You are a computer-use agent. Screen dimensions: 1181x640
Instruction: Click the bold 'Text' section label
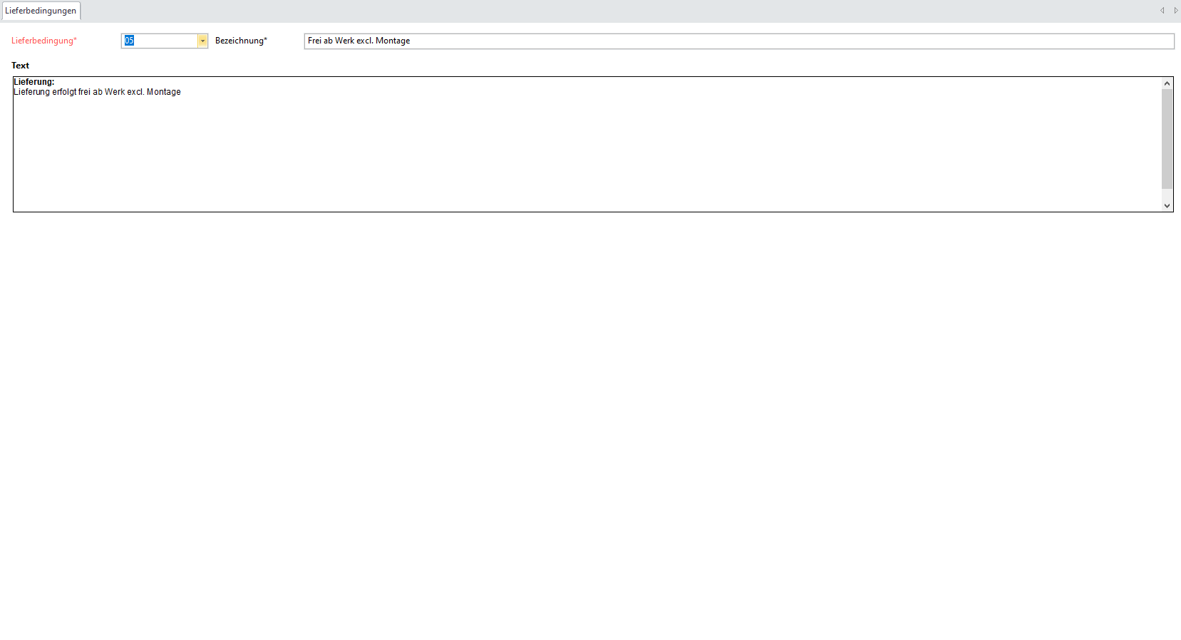tap(20, 66)
